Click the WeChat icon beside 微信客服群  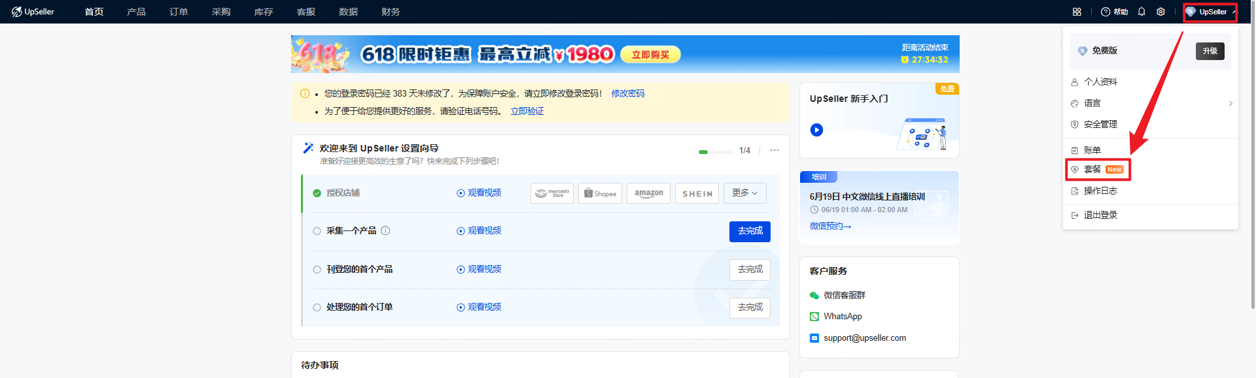pyautogui.click(x=814, y=295)
